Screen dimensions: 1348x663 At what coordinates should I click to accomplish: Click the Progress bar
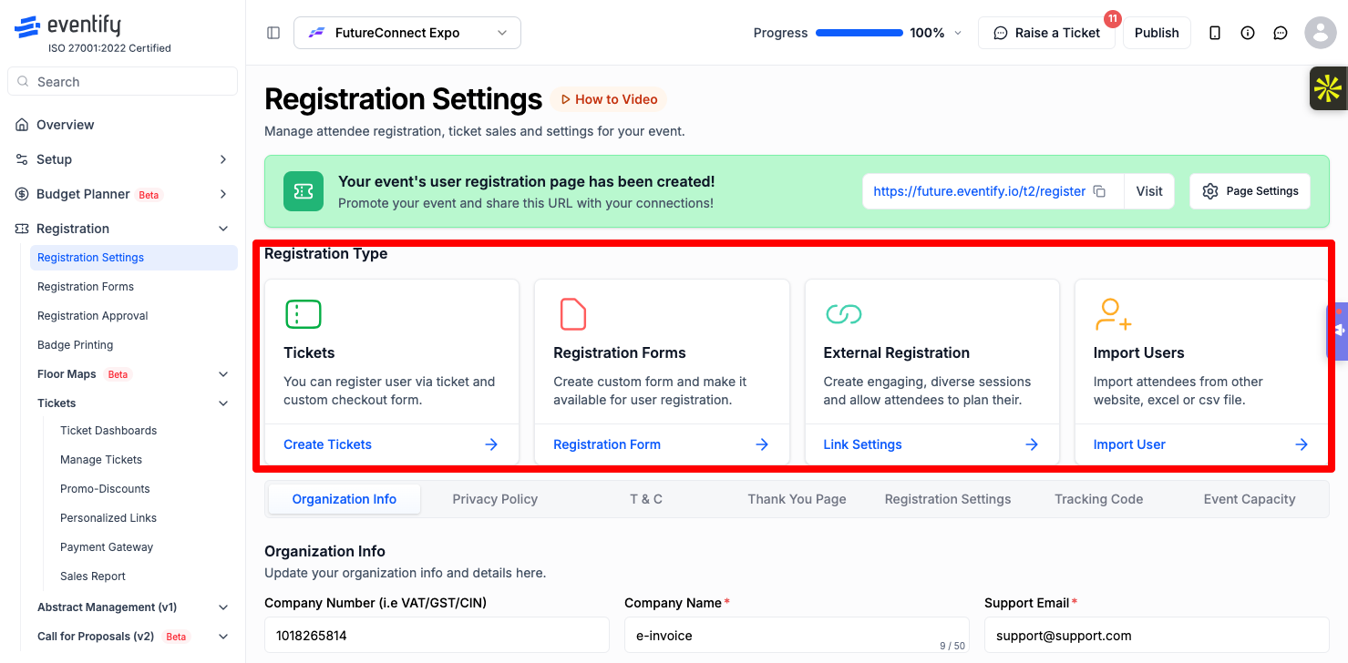(x=859, y=33)
